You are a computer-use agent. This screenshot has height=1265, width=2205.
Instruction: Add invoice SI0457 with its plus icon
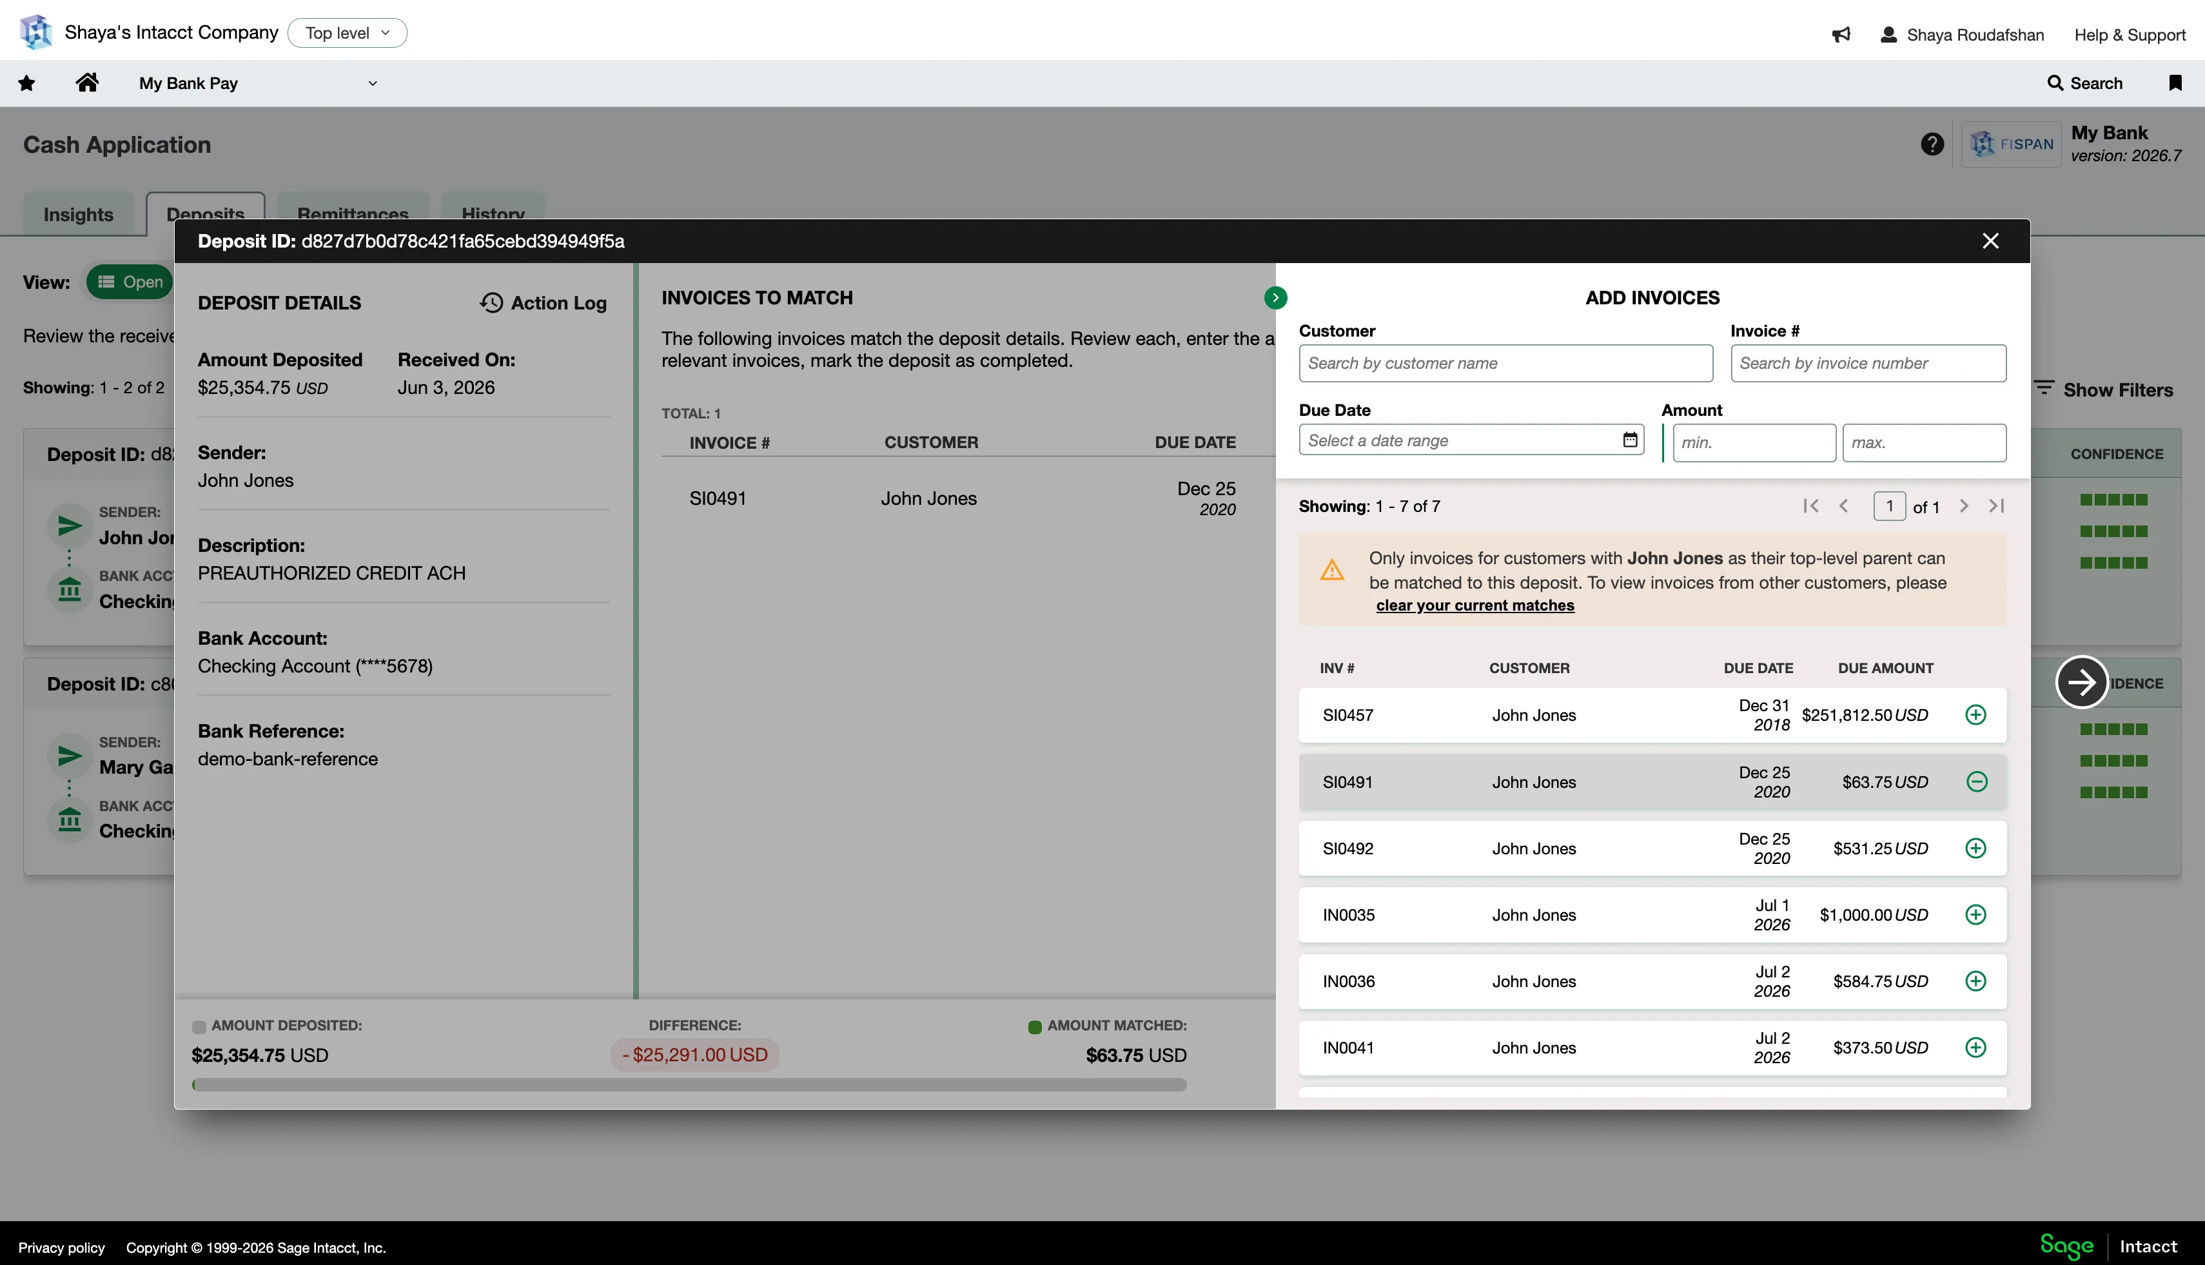click(1975, 715)
